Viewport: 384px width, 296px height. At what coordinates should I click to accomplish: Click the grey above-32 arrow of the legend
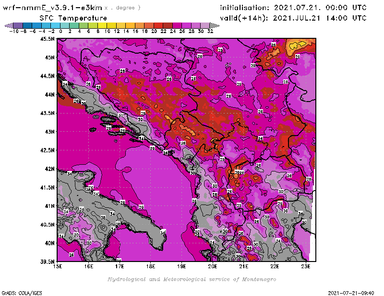215,25
